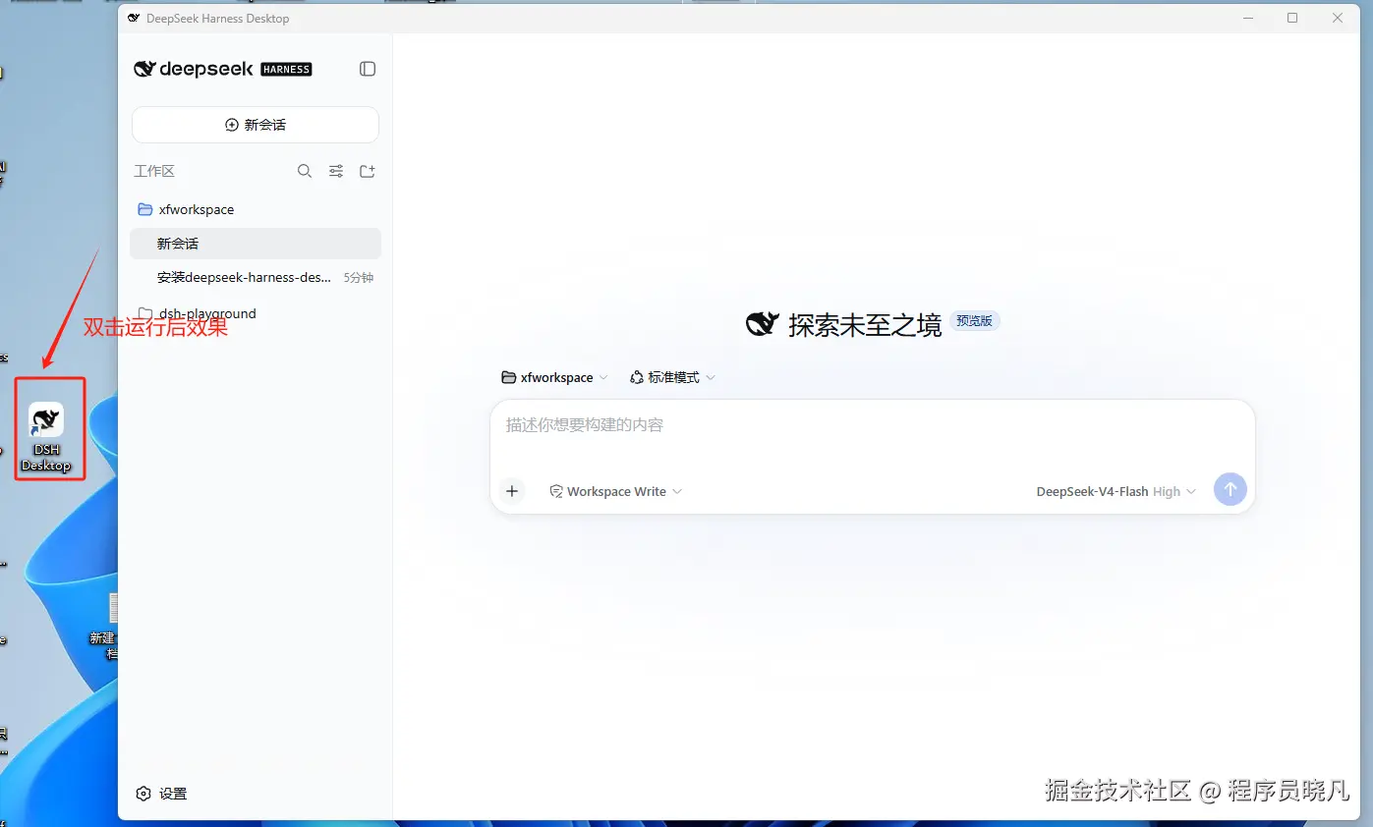Click the 5分钟 timestamp in sidebar
The width and height of the screenshot is (1373, 827).
point(358,278)
